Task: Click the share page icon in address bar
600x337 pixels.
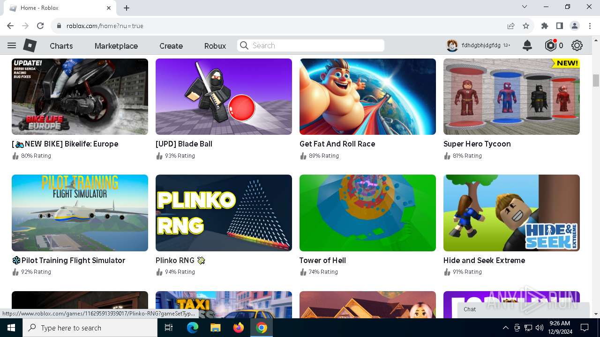Action: 511,26
